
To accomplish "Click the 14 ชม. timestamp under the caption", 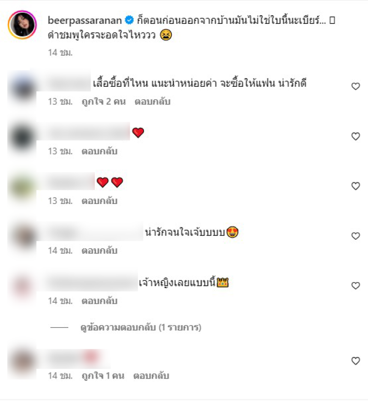I will pyautogui.click(x=60, y=52).
